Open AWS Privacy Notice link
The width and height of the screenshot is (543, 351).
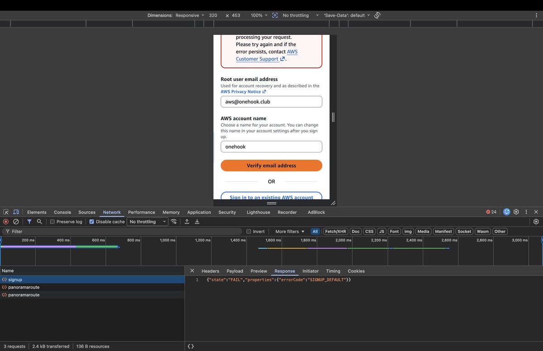tap(243, 91)
